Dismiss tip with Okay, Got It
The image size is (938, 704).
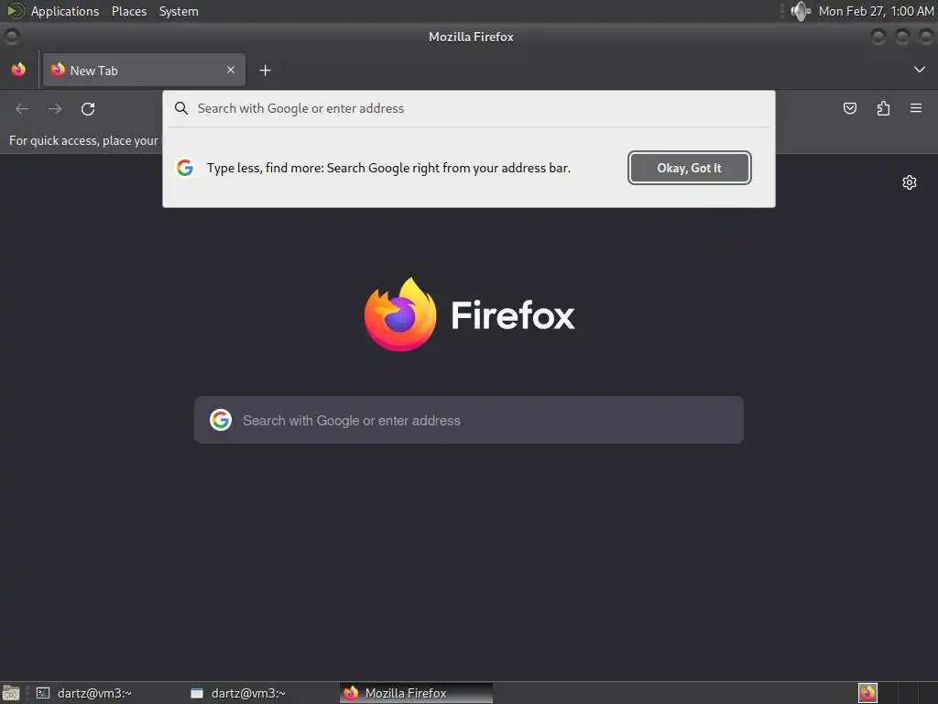pos(690,168)
